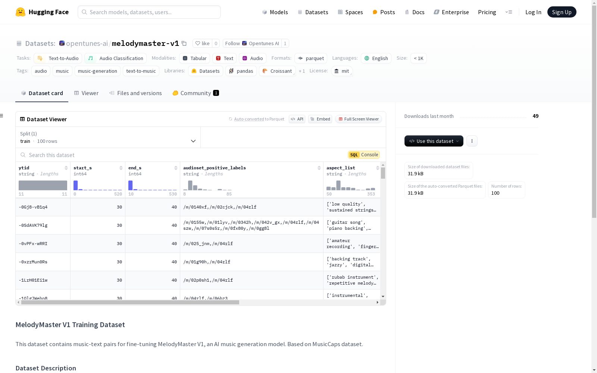
Task: Click the heart like icon
Action: point(198,43)
